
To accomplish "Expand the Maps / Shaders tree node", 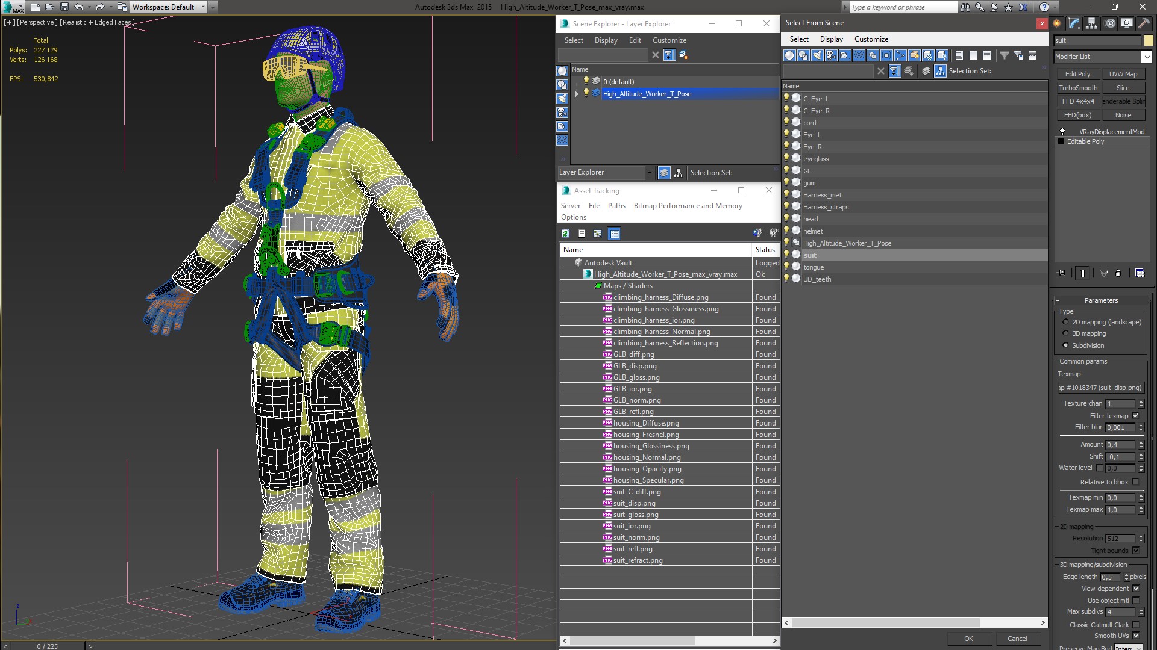I will pos(598,286).
